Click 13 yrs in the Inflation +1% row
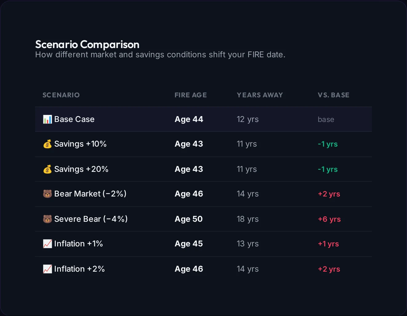The width and height of the screenshot is (407, 316). (248, 244)
